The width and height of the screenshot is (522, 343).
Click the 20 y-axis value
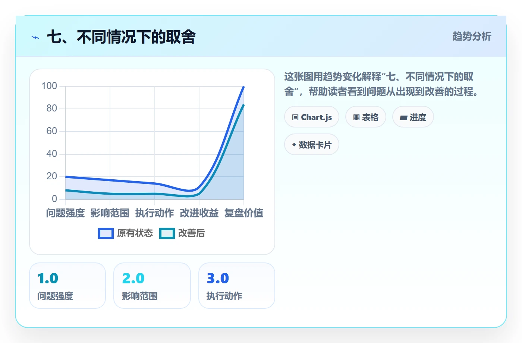pos(52,176)
